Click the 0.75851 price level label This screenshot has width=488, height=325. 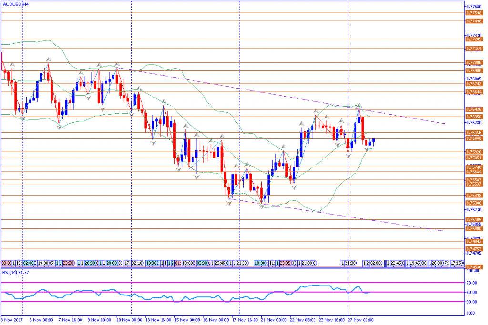click(474, 158)
